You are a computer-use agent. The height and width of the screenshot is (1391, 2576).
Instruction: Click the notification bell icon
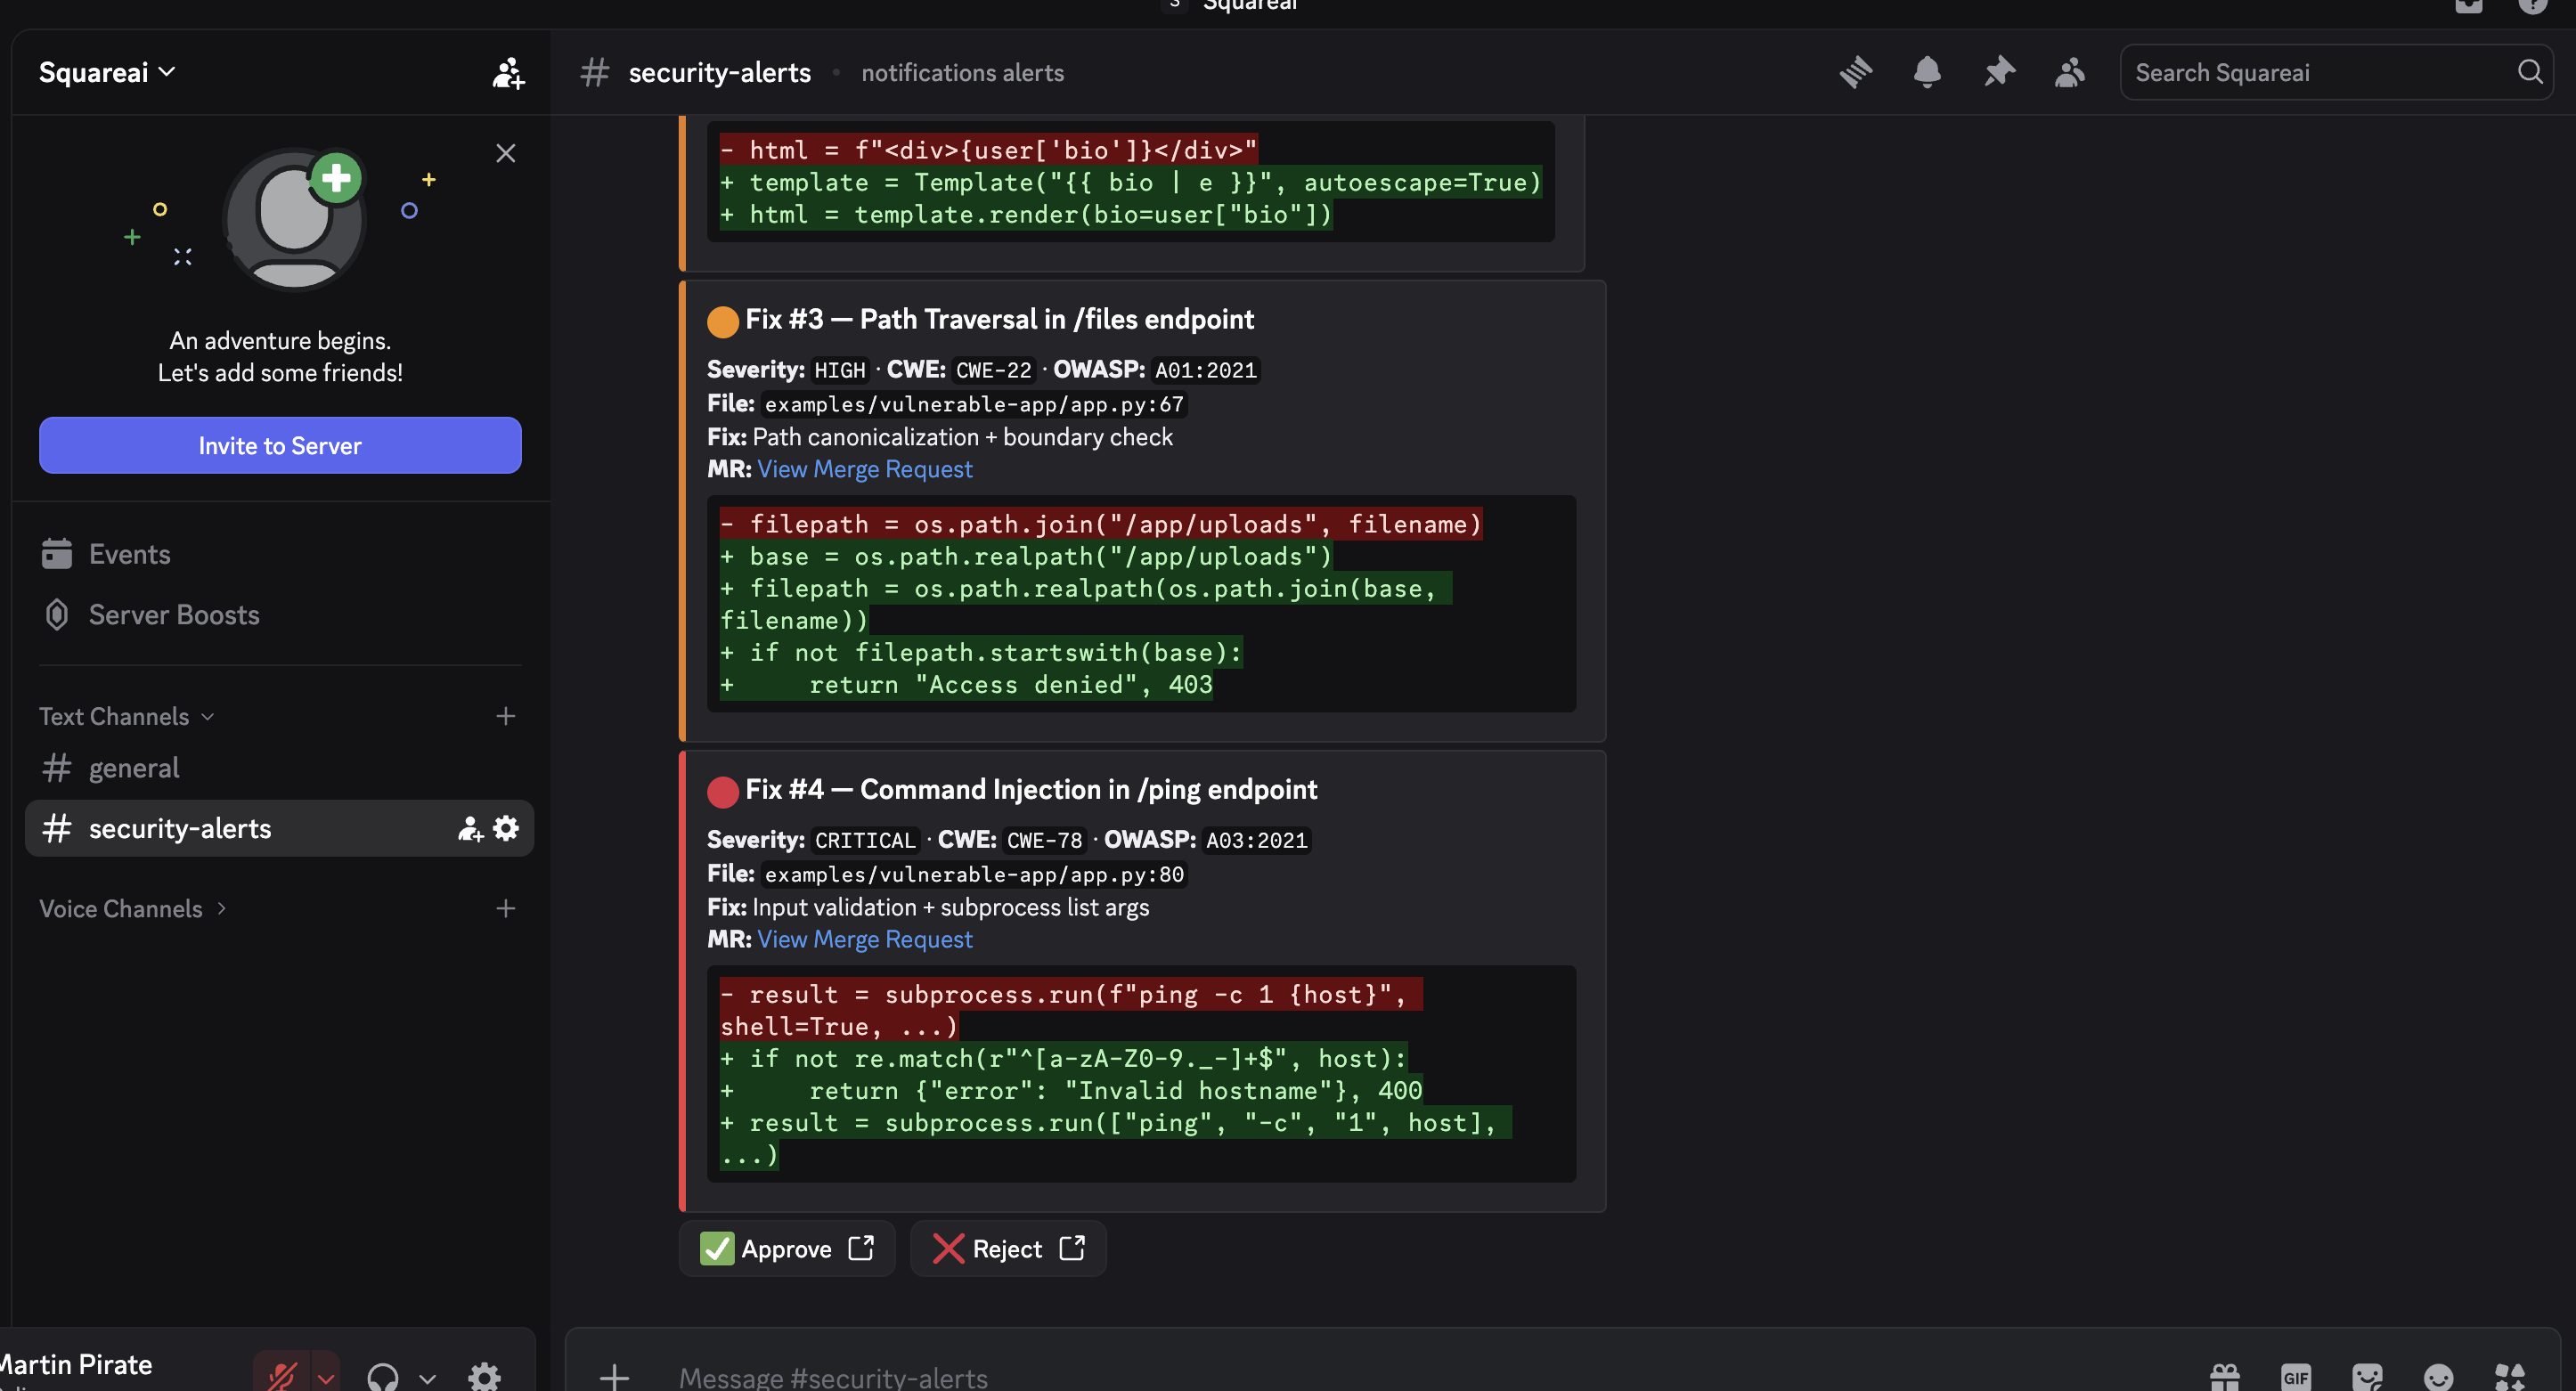click(x=1927, y=72)
